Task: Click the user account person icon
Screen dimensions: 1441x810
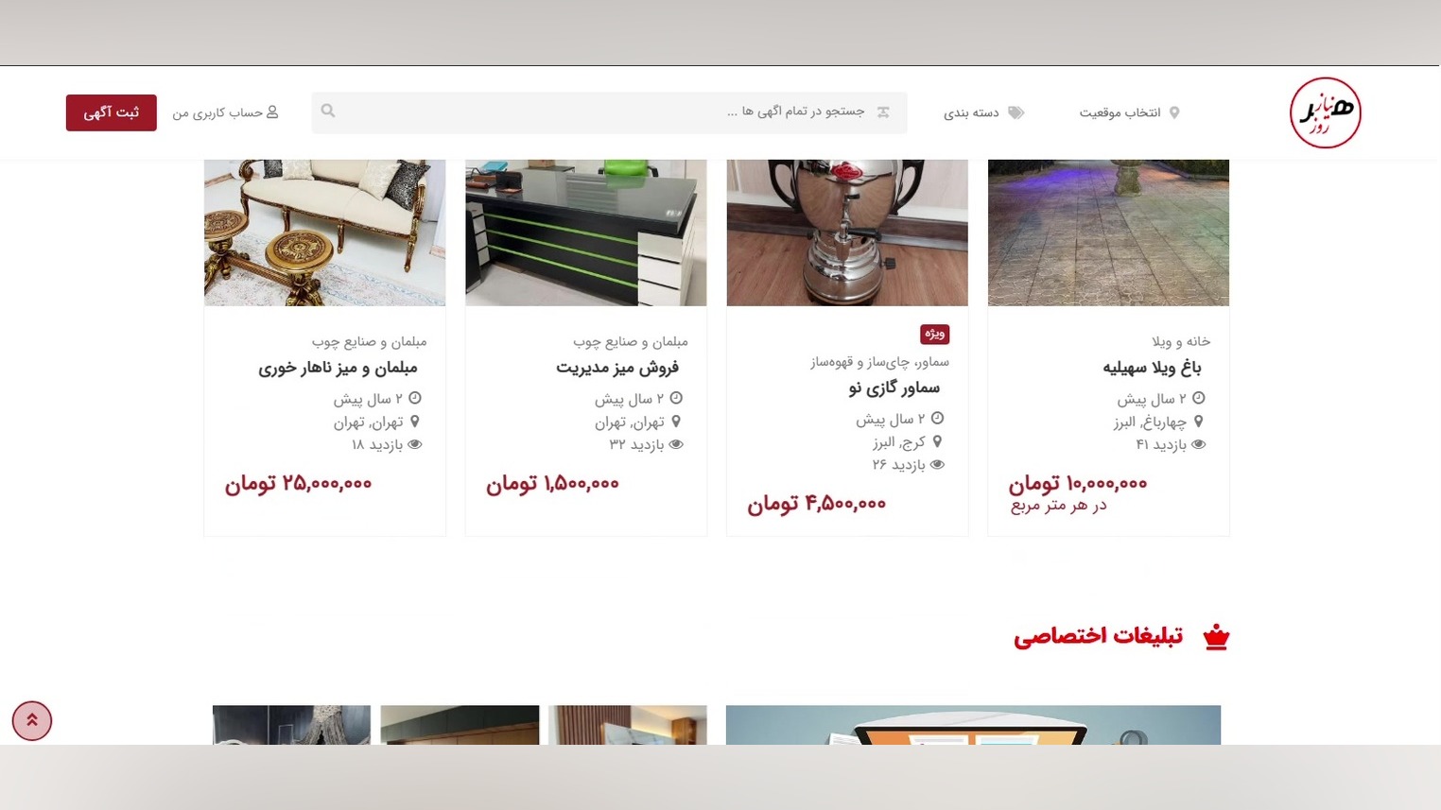Action: [272, 112]
